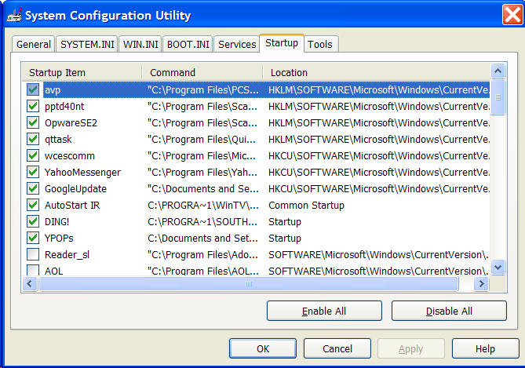Open the Services tab
The image size is (525, 368).
pos(237,44)
